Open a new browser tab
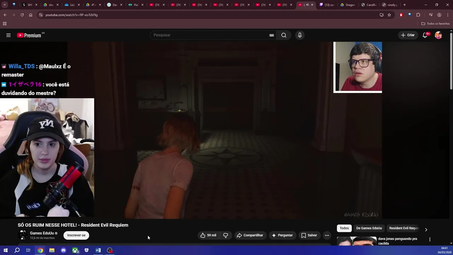 (x=405, y=5)
